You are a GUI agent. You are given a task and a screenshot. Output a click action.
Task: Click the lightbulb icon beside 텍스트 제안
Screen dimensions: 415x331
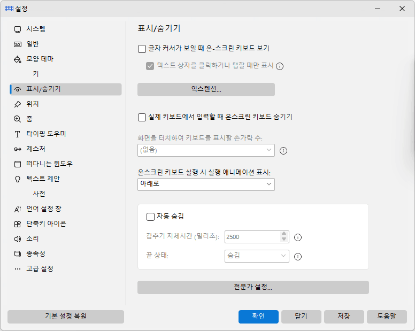point(18,179)
